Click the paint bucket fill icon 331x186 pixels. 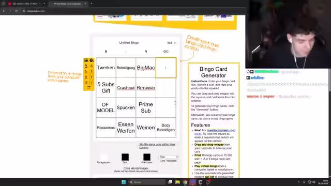tap(92, 60)
